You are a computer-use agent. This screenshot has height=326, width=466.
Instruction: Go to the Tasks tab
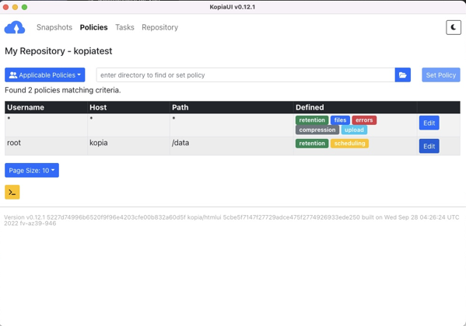(x=124, y=27)
